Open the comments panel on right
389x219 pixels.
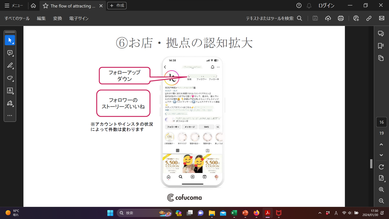coord(381,33)
